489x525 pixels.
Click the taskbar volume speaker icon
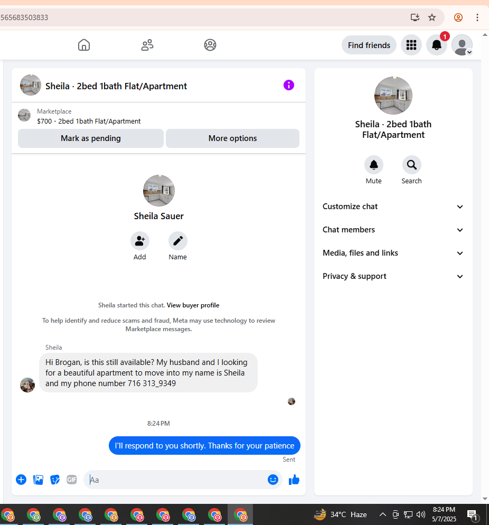coord(421,514)
